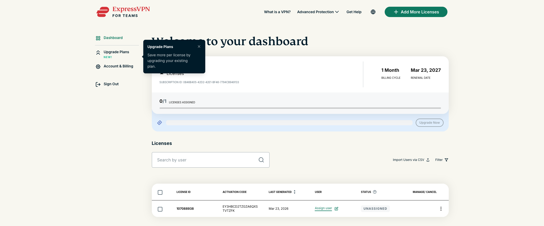Screen dimensions: 544x226
Task: Click the search magnifier icon
Action: pyautogui.click(x=261, y=160)
